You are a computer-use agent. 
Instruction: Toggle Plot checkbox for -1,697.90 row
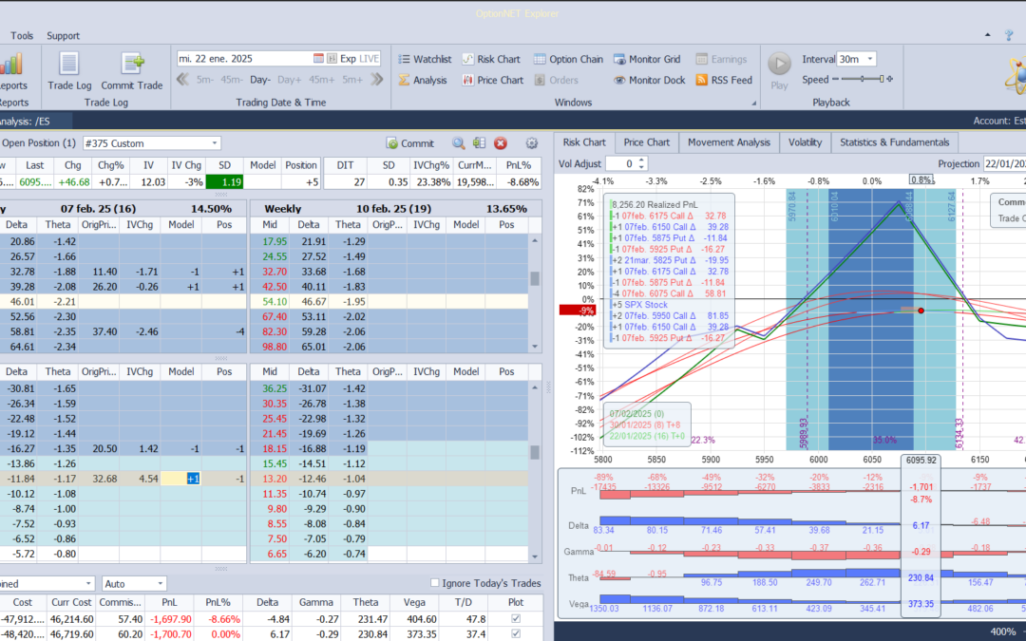coord(516,619)
